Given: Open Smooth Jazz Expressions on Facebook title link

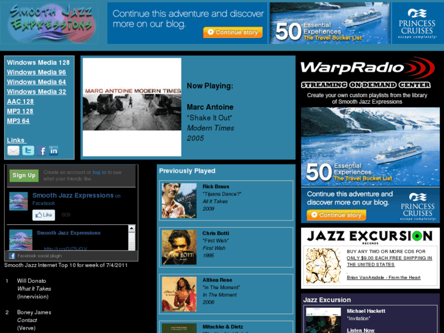Looking at the screenshot, I should [x=73, y=196].
